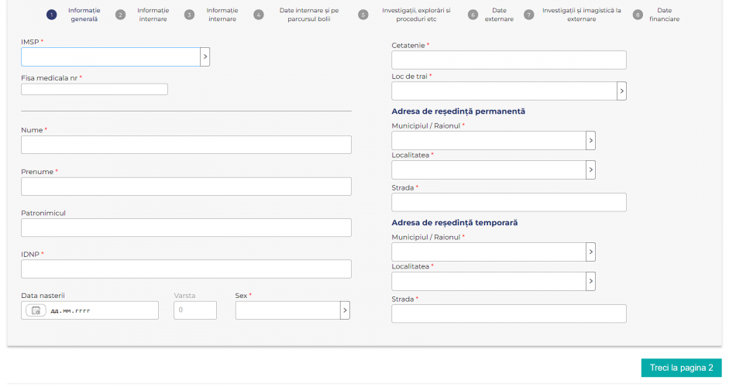Image resolution: width=736 pixels, height=387 pixels.
Task: Open temporary address Localitatea dropdown
Action: pos(591,282)
